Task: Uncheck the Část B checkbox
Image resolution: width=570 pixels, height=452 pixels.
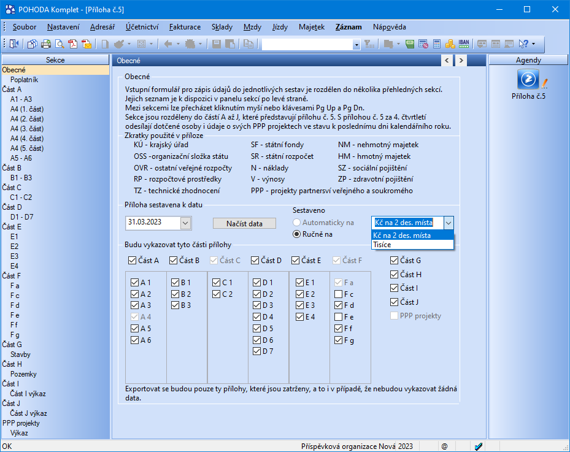Action: (x=173, y=261)
